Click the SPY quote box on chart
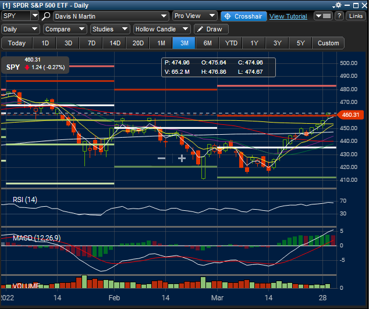This screenshot has height=309, width=369. (x=36, y=65)
